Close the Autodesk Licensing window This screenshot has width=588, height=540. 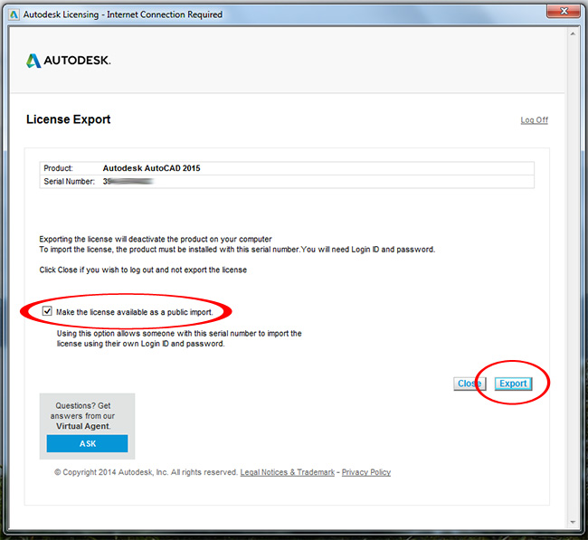564,11
